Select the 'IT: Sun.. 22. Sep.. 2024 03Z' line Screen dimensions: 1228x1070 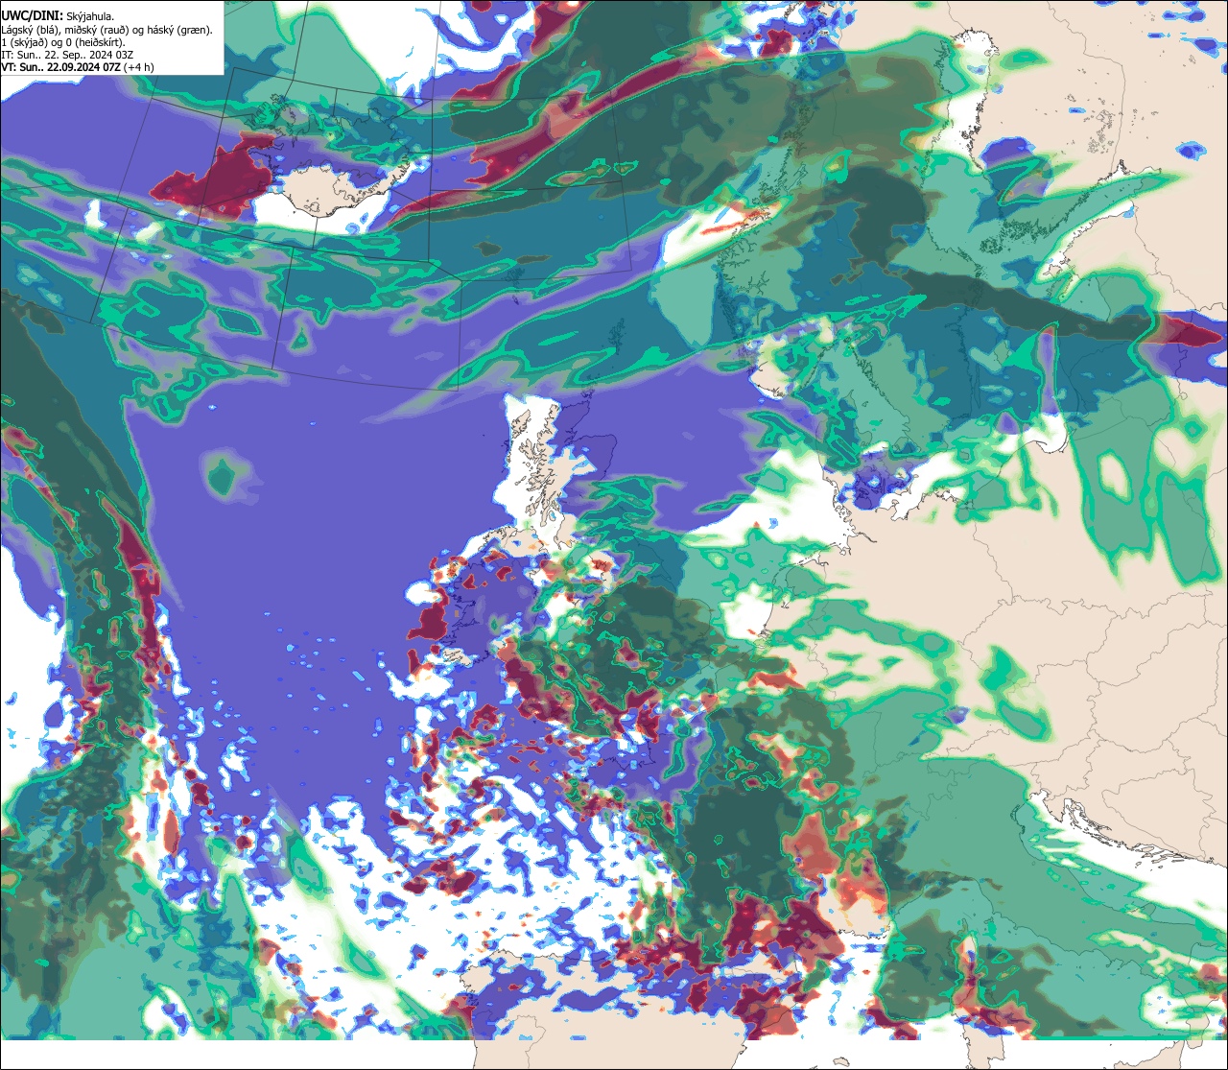tap(67, 54)
